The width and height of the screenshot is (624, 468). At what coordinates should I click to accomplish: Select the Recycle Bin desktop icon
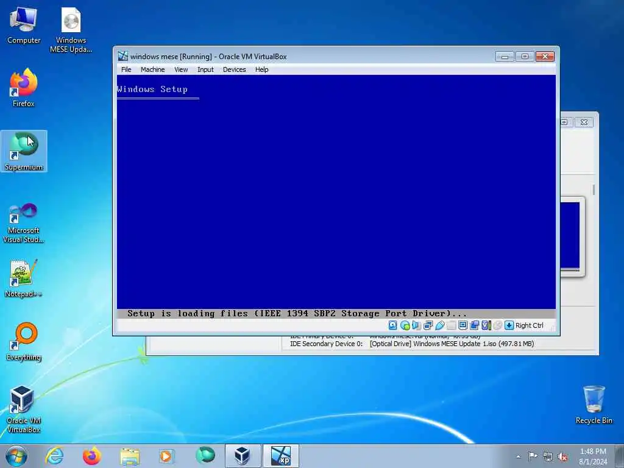click(594, 405)
